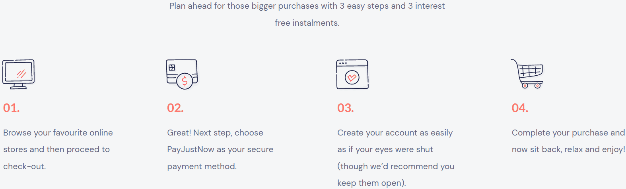The width and height of the screenshot is (626, 189).
Task: Click the "Complete your purchase and" text line
Action: pyautogui.click(x=568, y=133)
